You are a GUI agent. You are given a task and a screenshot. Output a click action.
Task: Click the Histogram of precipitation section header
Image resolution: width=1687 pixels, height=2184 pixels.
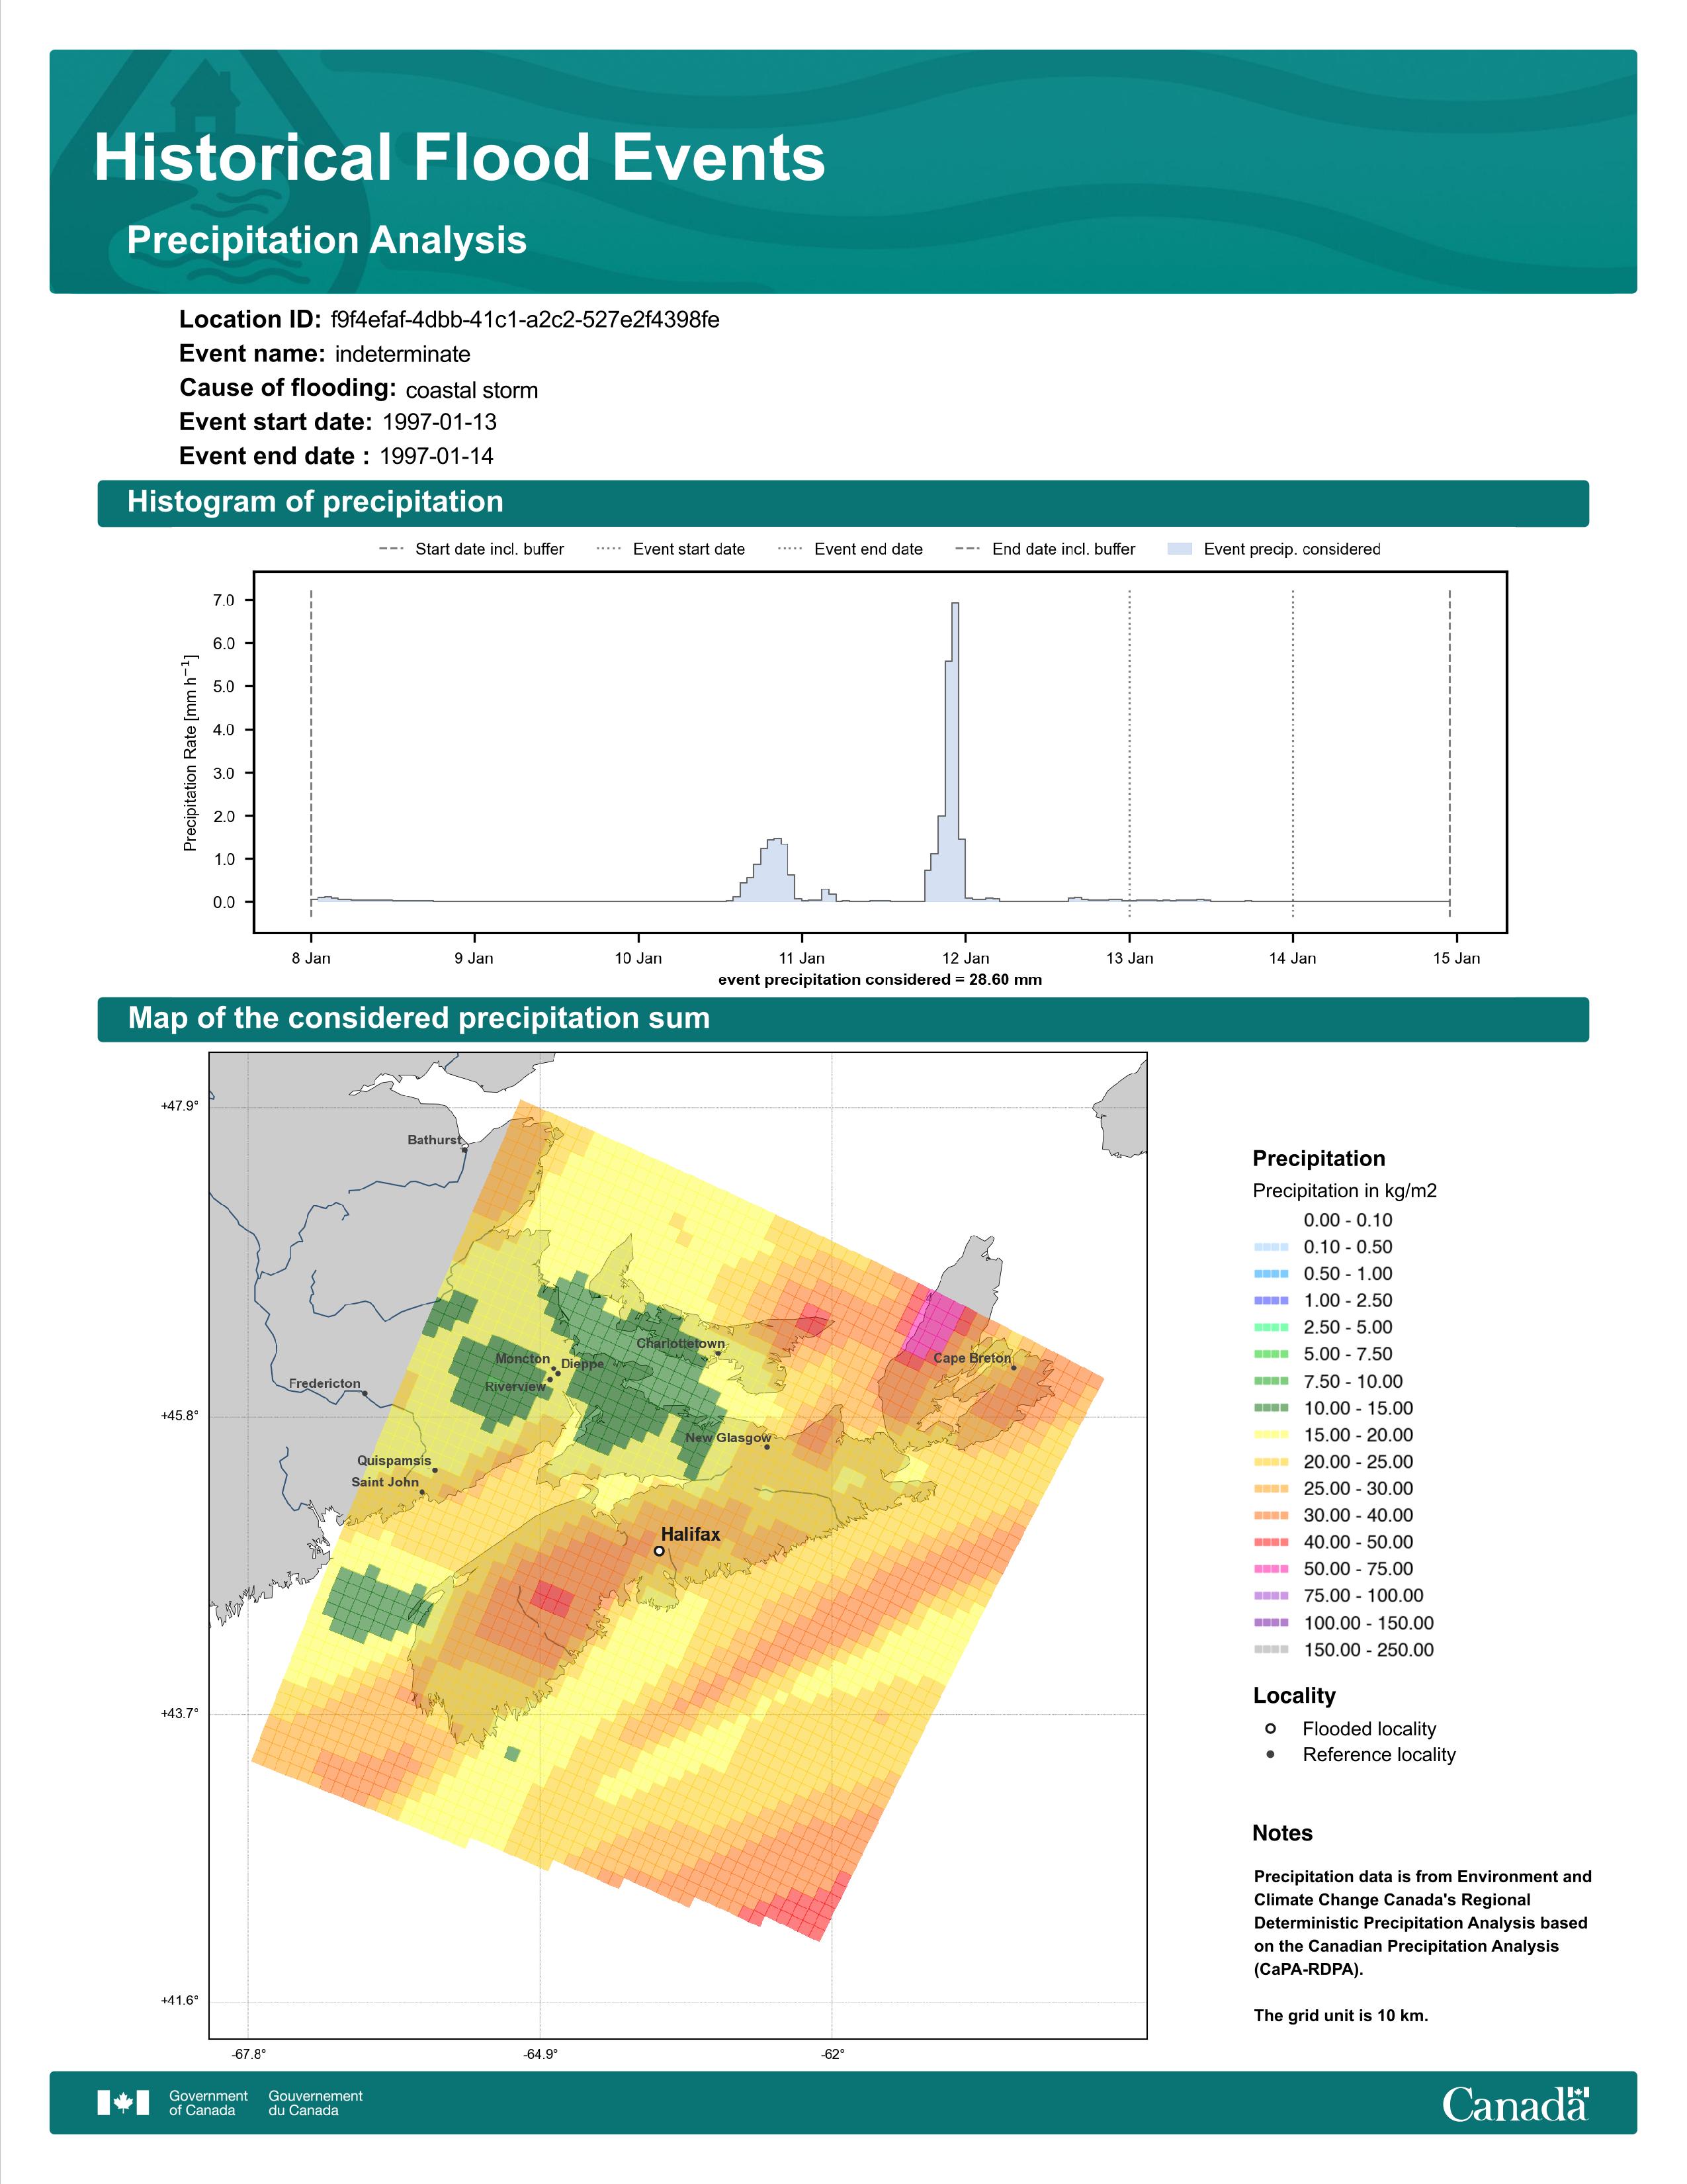[x=842, y=502]
